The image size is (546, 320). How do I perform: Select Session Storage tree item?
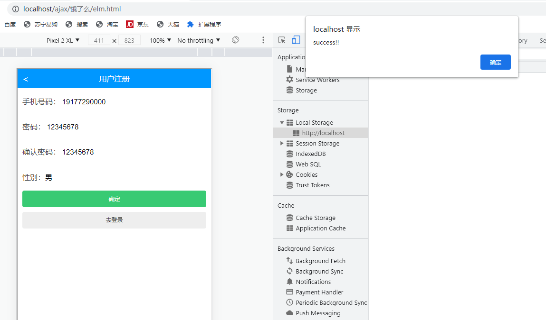point(317,144)
